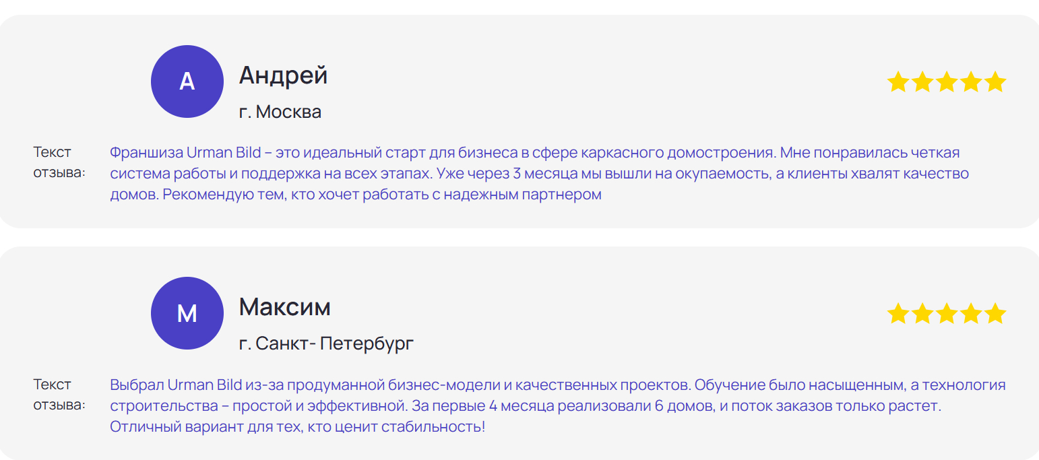Click fifth star in Максим's rating
This screenshot has width=1039, height=460.
[995, 314]
